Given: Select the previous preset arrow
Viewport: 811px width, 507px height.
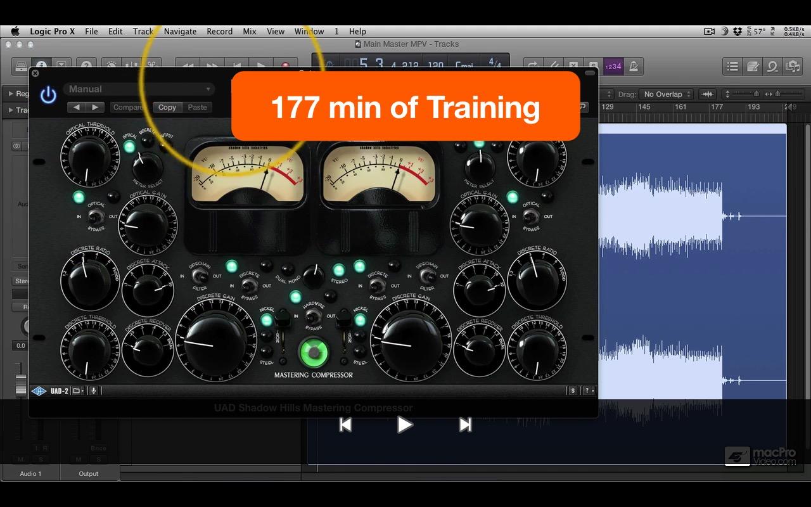Looking at the screenshot, I should 77,107.
